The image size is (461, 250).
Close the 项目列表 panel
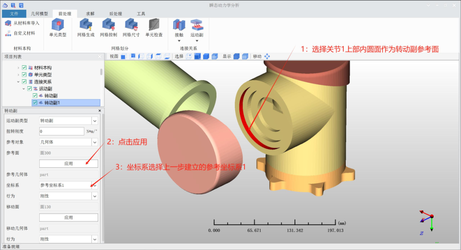99,57
